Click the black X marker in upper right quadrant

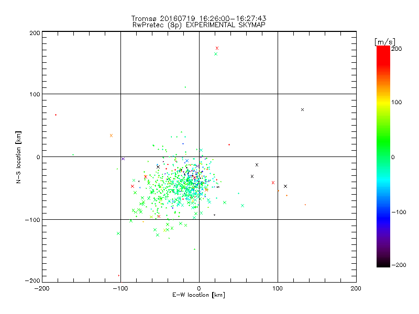point(302,110)
